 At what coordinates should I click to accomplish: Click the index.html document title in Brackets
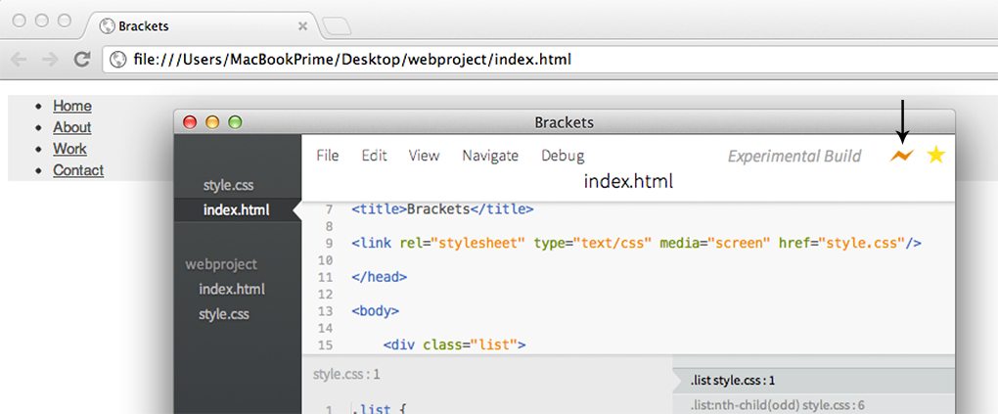click(628, 181)
